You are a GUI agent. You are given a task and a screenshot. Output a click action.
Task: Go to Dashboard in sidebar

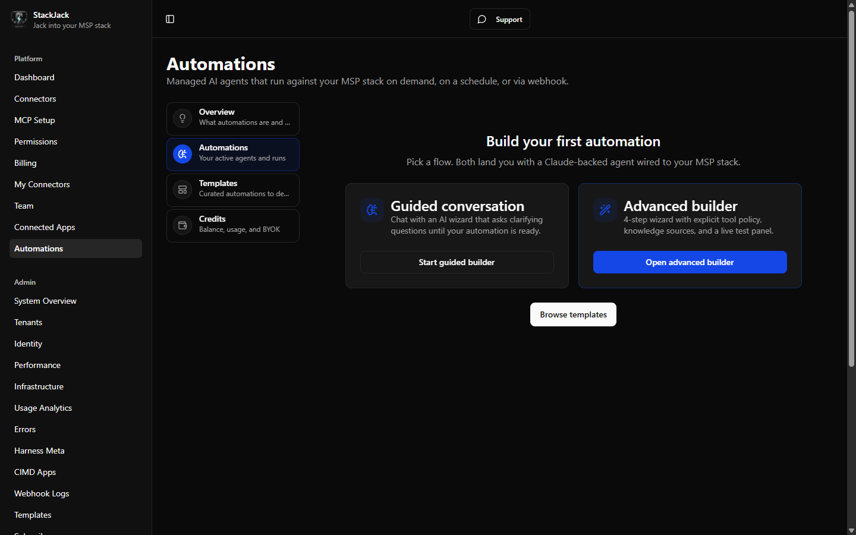click(75, 77)
